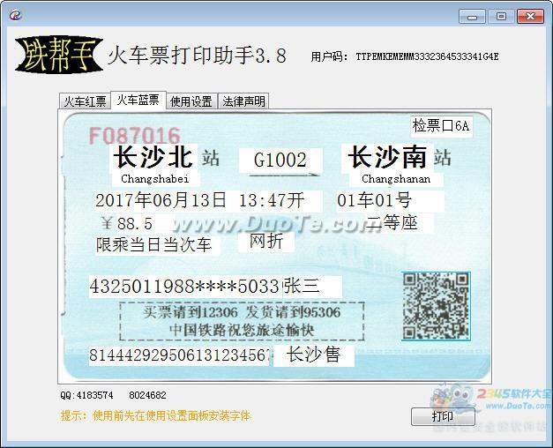The height and width of the screenshot is (448, 553).
Task: Edit arrival station field 长沙南
Action: (387, 158)
